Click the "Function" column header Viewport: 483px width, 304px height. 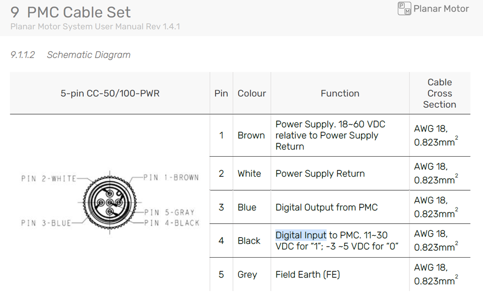pyautogui.click(x=340, y=93)
